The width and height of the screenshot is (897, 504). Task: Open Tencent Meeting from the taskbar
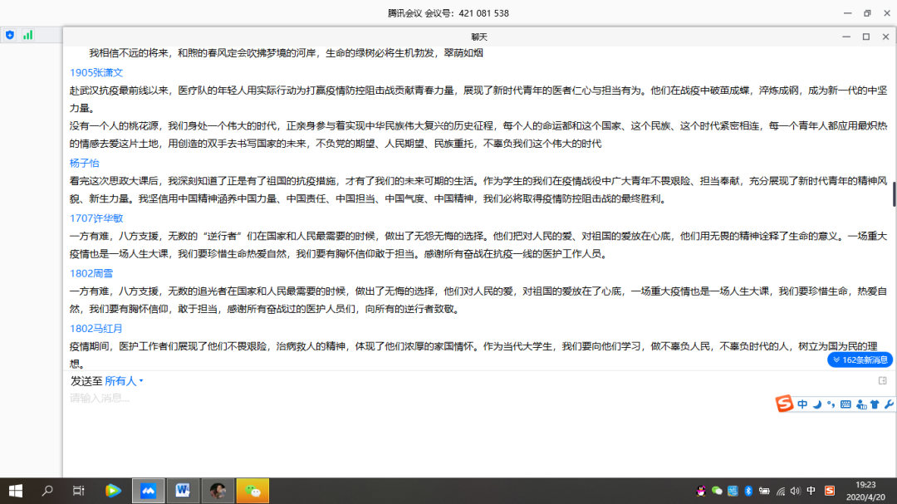(x=148, y=491)
